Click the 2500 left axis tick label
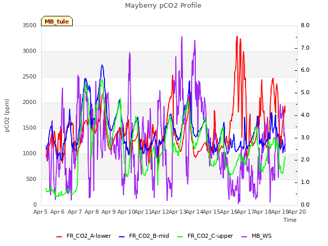 [30, 76]
